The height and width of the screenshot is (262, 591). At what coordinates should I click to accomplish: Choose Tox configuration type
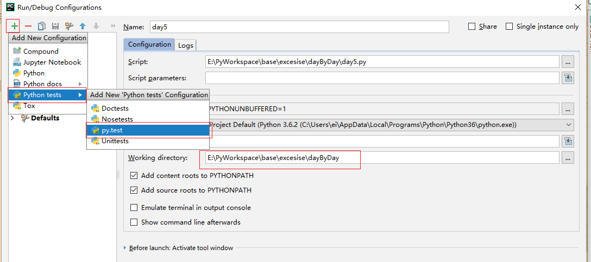pos(48,106)
